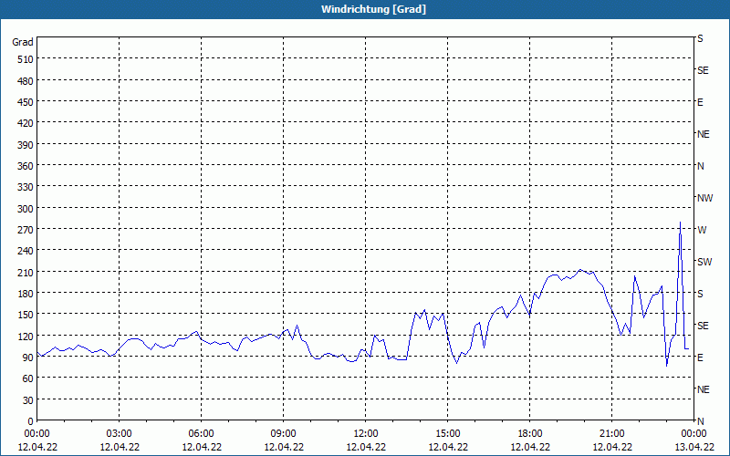Click the SW compass label on right axis
This screenshot has width=730, height=456.
[x=704, y=262]
